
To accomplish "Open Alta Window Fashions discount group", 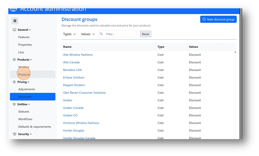I will pyautogui.click(x=78, y=55).
